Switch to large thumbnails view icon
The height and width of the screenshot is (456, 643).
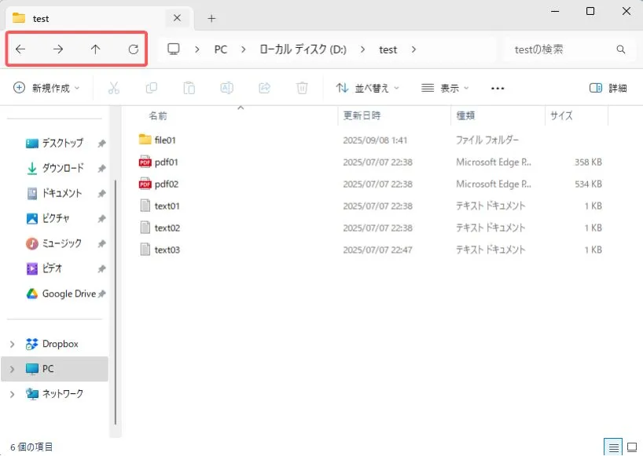631,447
